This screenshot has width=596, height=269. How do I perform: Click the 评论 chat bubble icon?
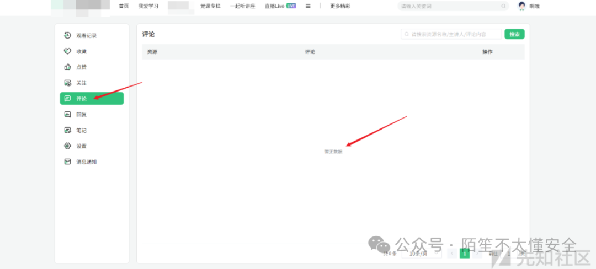[x=67, y=99]
